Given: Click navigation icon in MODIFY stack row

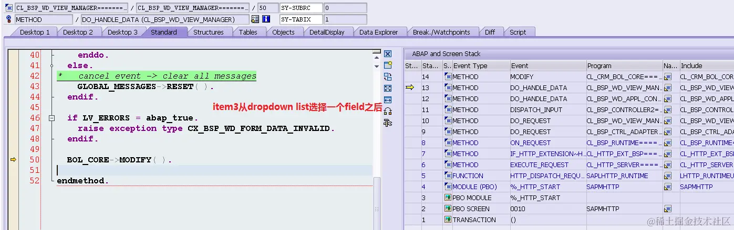Looking at the screenshot, I should [x=668, y=77].
